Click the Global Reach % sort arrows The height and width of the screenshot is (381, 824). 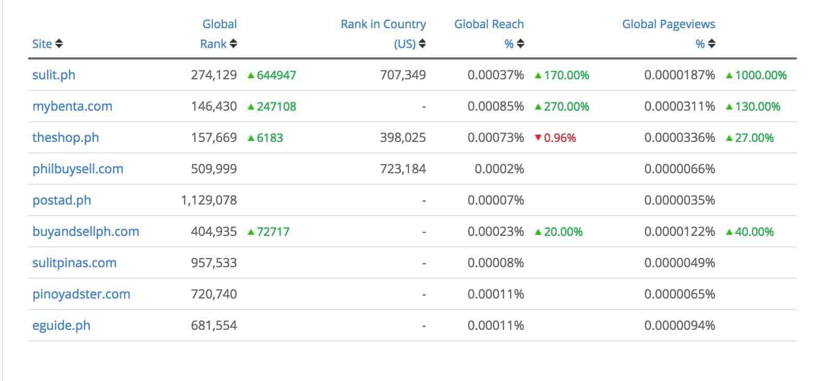tap(521, 44)
